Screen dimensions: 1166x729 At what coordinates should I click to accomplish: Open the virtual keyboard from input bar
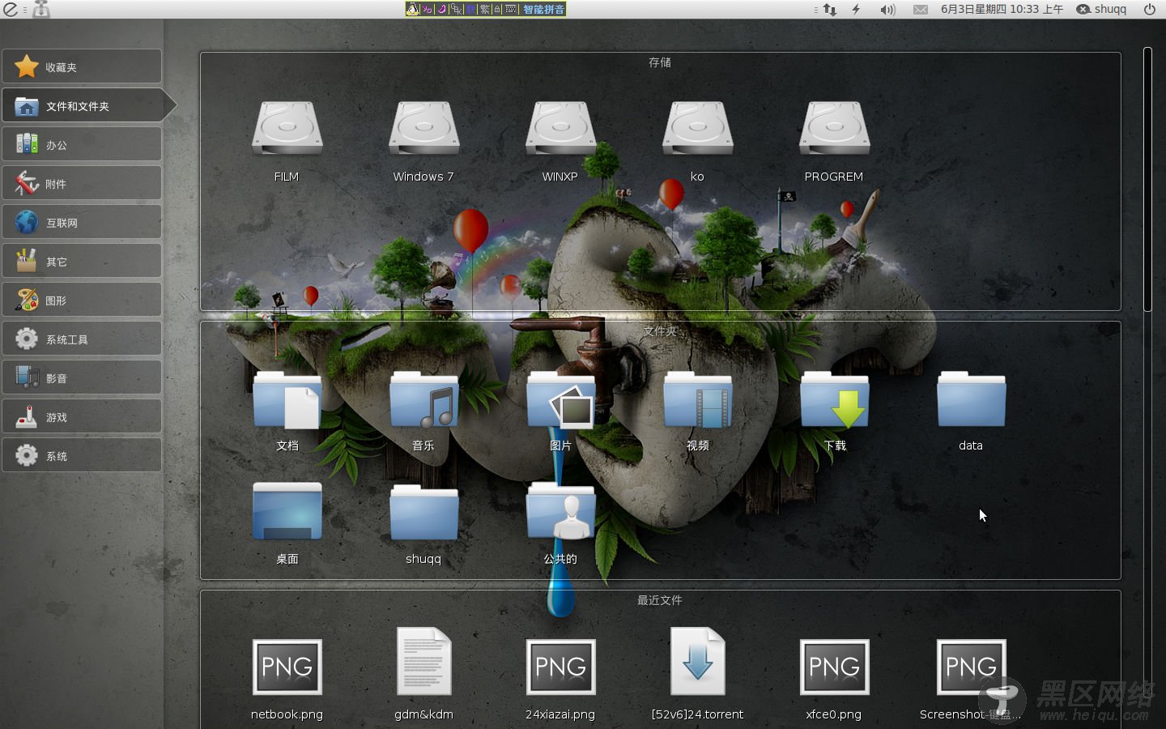coord(511,9)
